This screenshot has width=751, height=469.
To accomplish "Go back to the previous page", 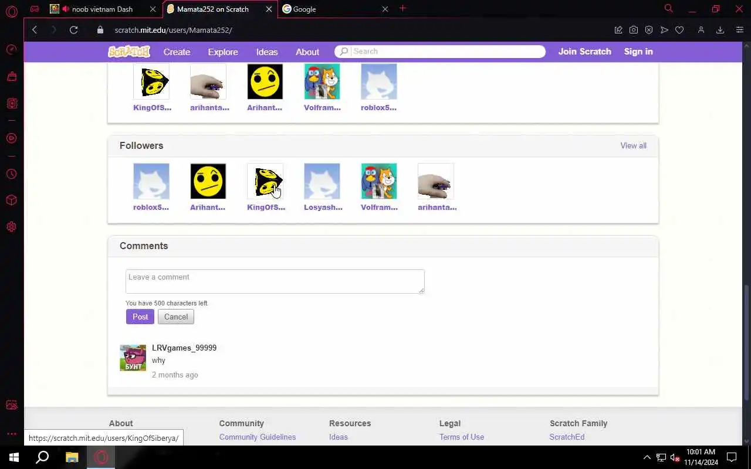I will (35, 30).
